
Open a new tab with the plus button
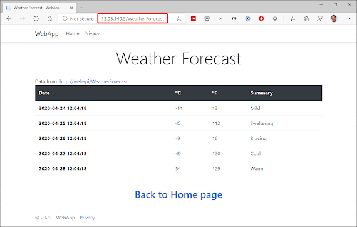81,8
